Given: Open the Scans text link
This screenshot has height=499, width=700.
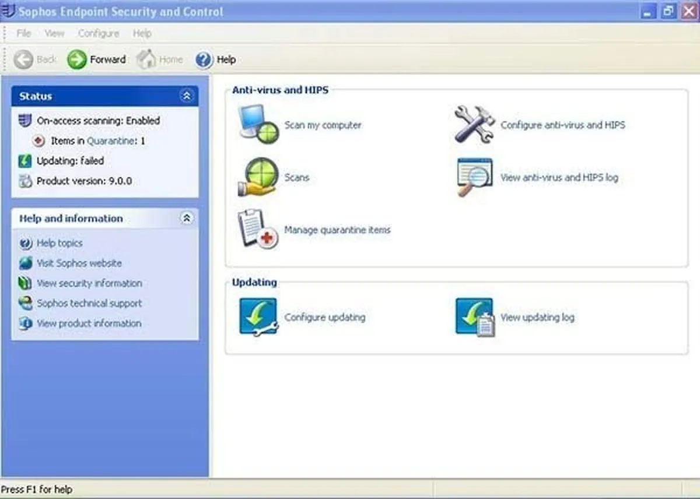Looking at the screenshot, I should (x=297, y=177).
